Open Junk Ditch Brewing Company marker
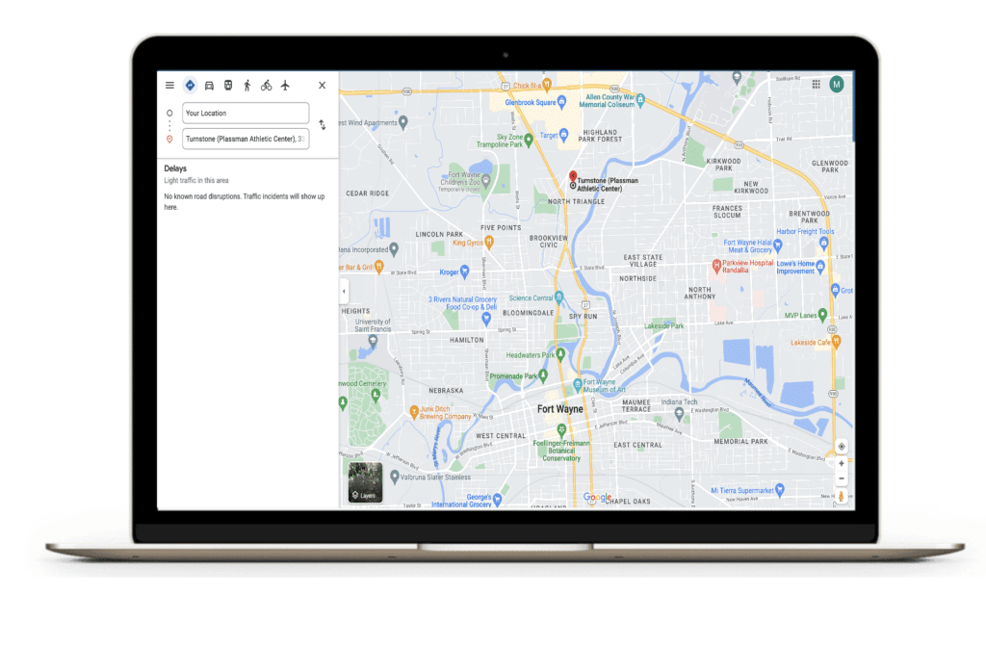Screen dimensions: 986x646 point(414,412)
